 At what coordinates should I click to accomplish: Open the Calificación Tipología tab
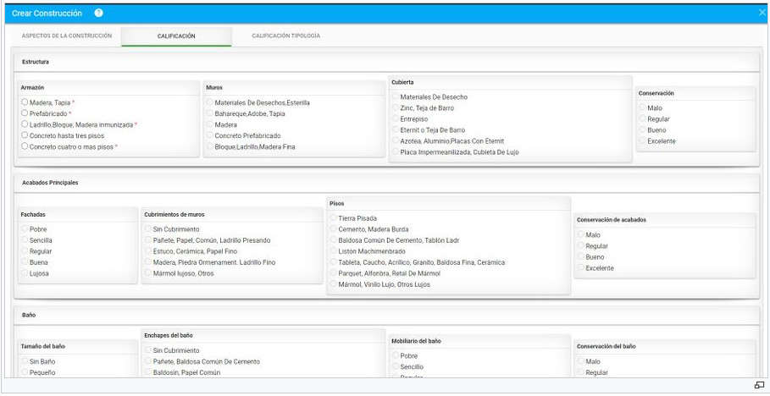(x=285, y=36)
